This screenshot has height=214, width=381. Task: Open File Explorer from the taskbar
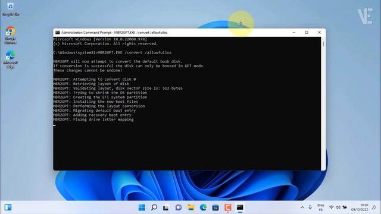pos(190,207)
